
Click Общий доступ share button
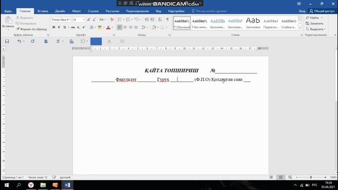coord(322,11)
